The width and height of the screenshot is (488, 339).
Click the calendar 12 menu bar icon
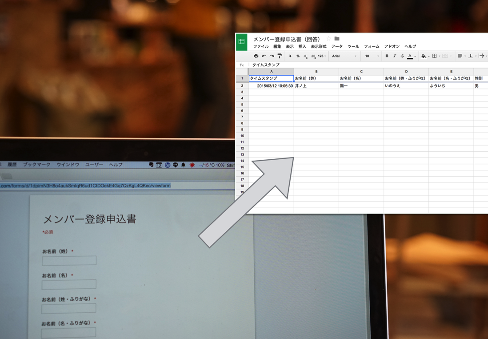pos(159,165)
